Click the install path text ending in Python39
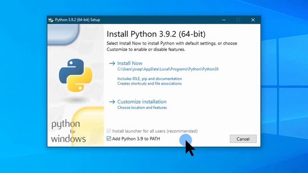 coord(168,69)
